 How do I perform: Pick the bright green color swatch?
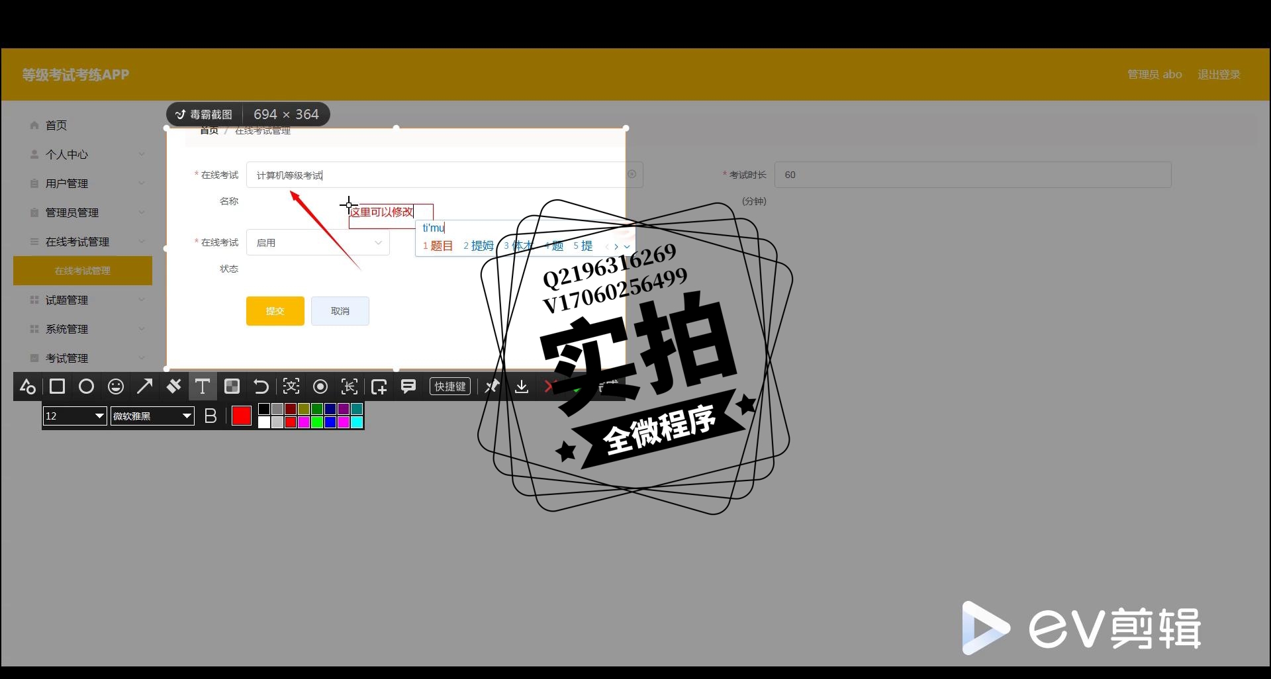point(317,422)
